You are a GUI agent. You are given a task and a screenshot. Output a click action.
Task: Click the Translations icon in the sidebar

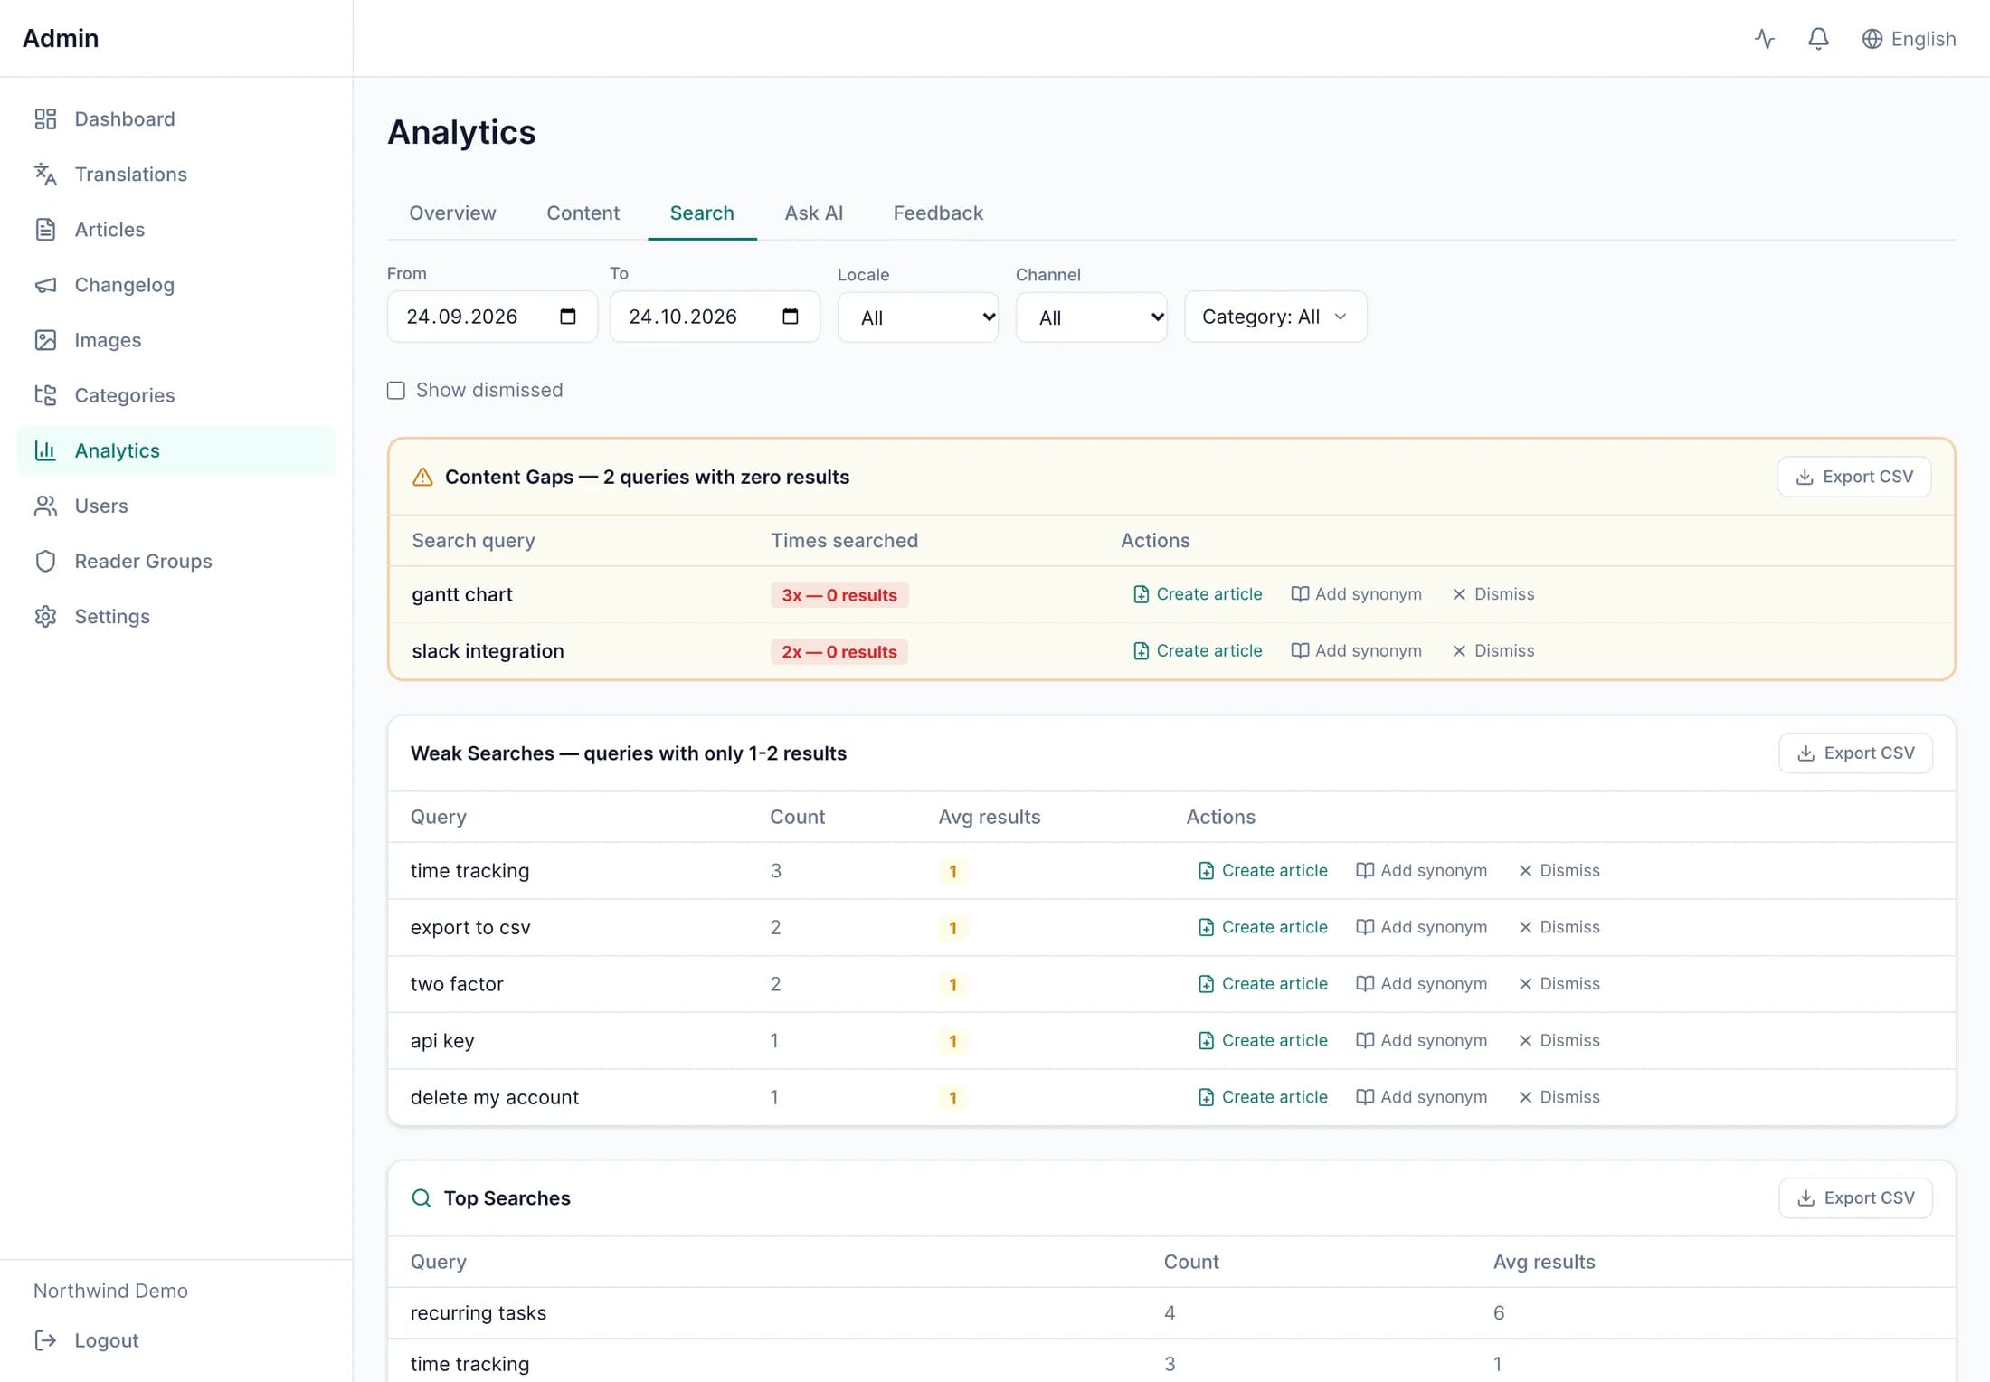coord(45,174)
